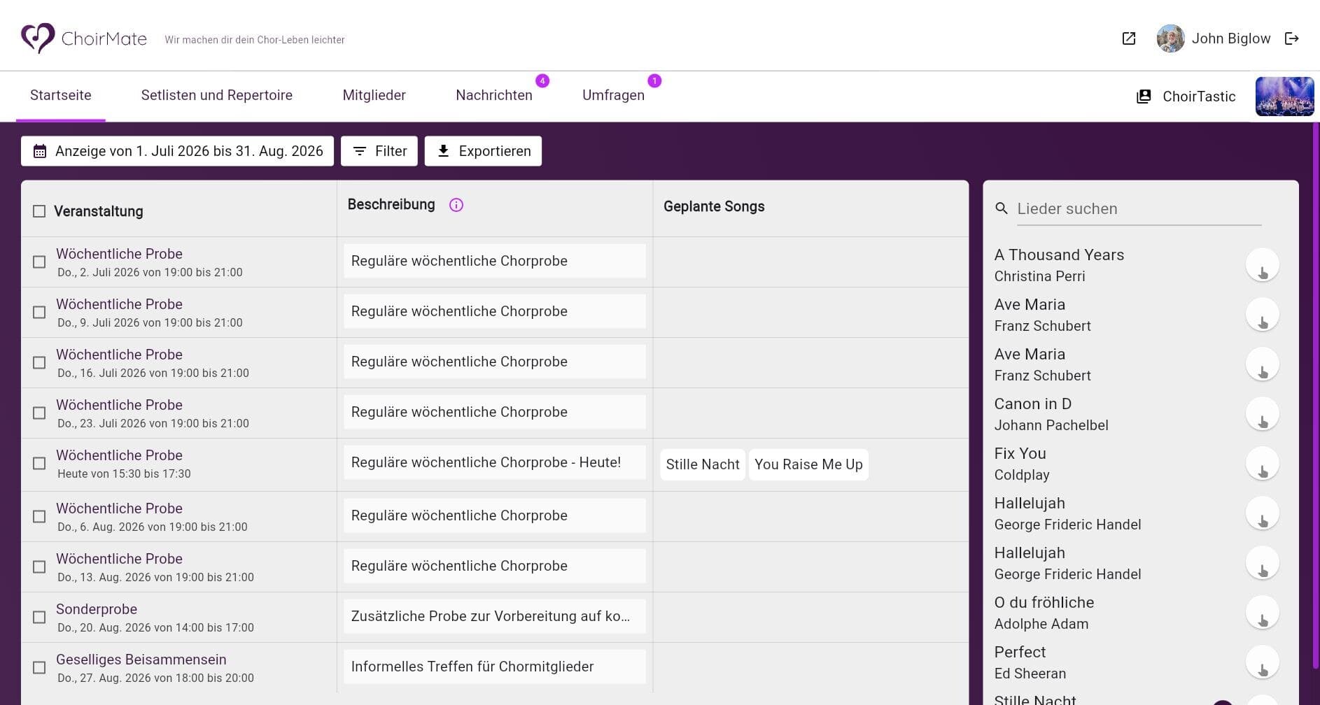Open the Umfragen tab
This screenshot has height=705, width=1320.
[x=613, y=95]
